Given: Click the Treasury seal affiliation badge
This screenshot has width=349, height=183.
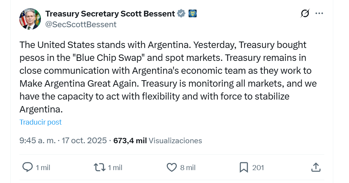Looking at the screenshot, I should coord(193,14).
